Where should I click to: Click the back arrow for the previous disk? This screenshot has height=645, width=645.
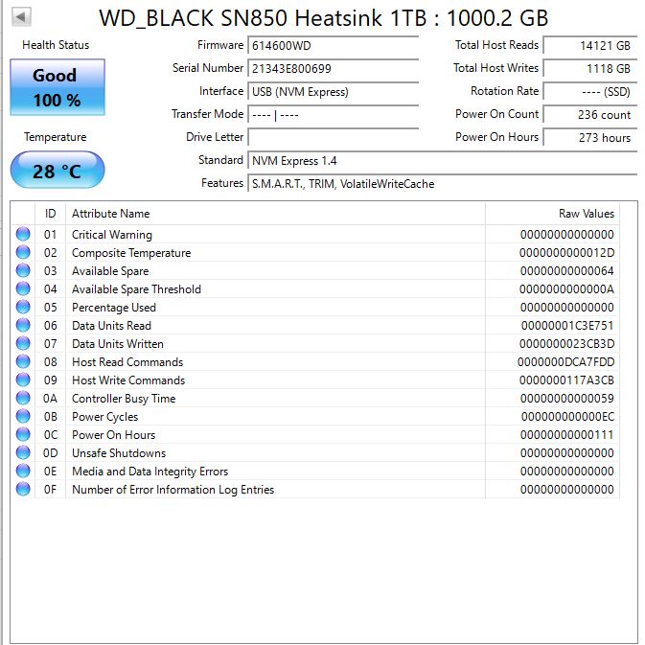[x=21, y=17]
